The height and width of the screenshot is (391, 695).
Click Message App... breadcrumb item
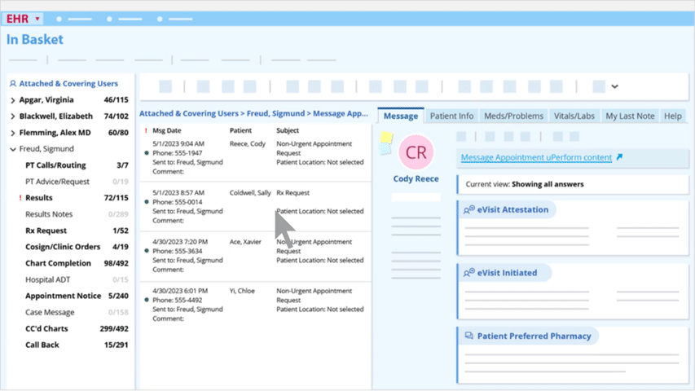pyautogui.click(x=341, y=113)
